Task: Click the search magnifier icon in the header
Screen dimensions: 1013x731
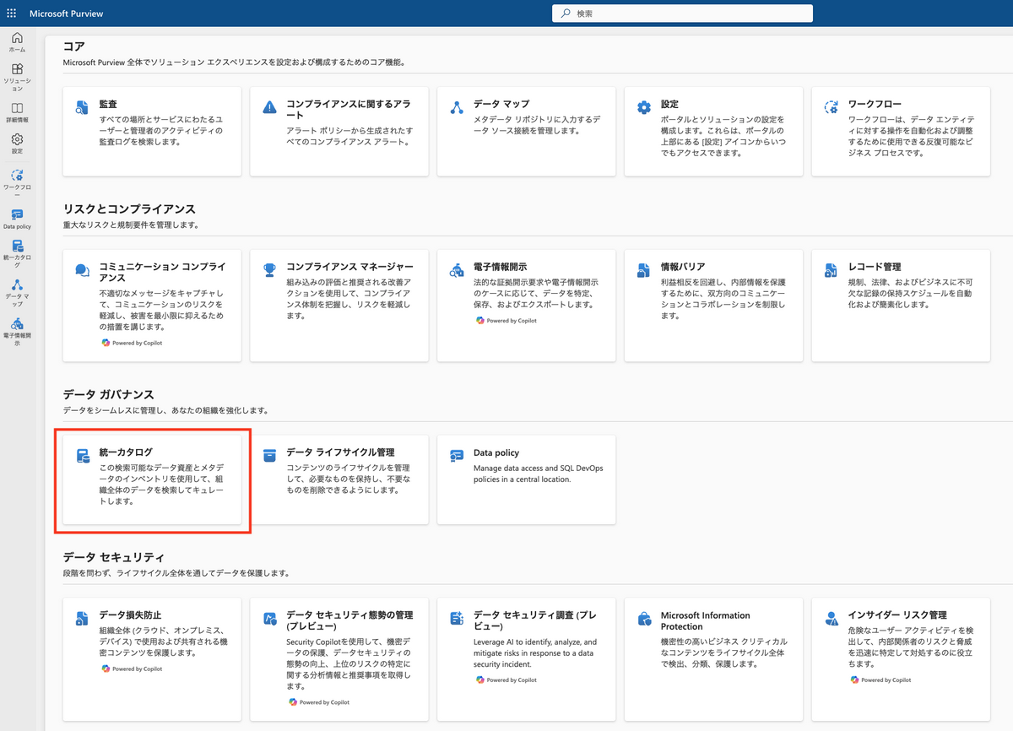Action: click(x=566, y=14)
